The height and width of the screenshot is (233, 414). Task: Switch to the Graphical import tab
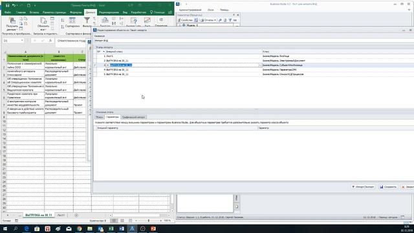[134, 117]
